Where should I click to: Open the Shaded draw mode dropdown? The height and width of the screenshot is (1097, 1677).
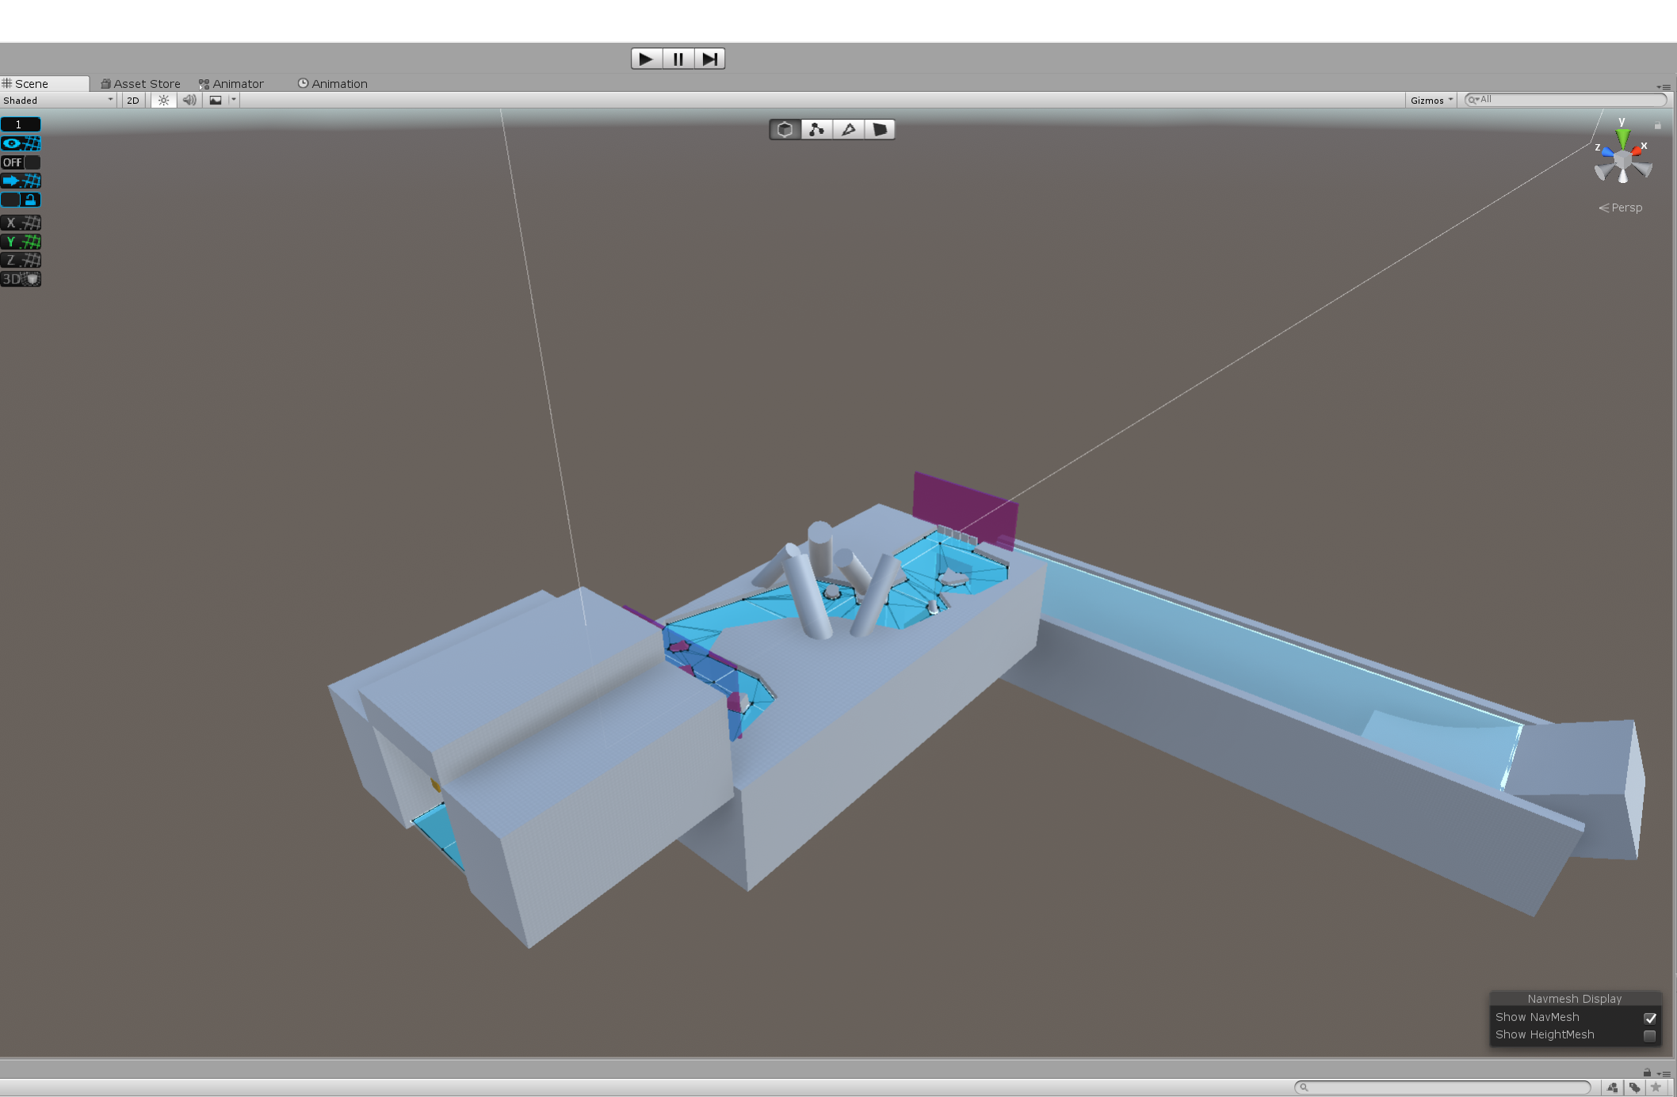coord(58,100)
